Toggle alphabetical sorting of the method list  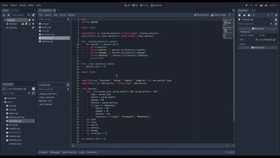pos(68,85)
